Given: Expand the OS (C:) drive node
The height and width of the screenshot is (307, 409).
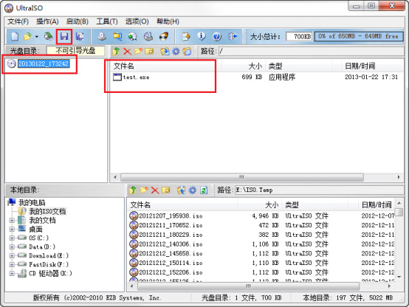Looking at the screenshot, I should coord(12,238).
